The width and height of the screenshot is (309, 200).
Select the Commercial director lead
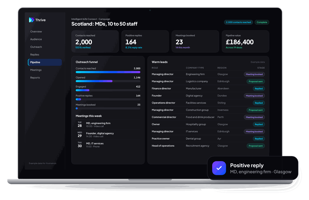[164, 117]
